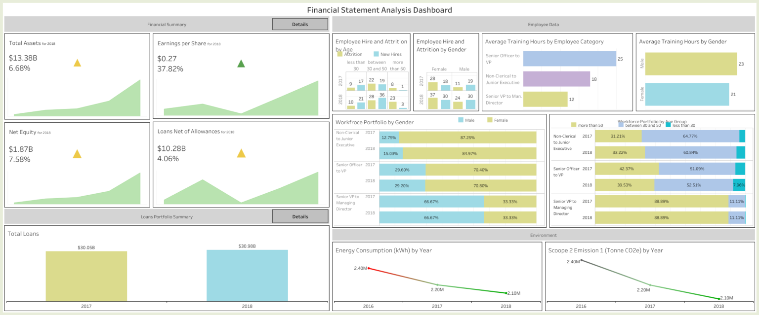The image size is (759, 315).
Task: Click the 64.77% age group segment
Action: click(x=690, y=136)
